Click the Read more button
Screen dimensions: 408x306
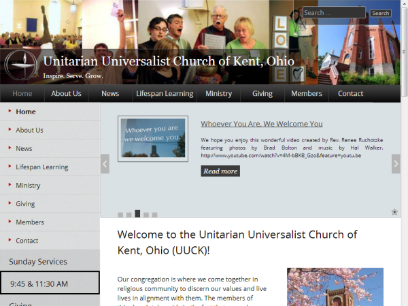[x=220, y=171]
